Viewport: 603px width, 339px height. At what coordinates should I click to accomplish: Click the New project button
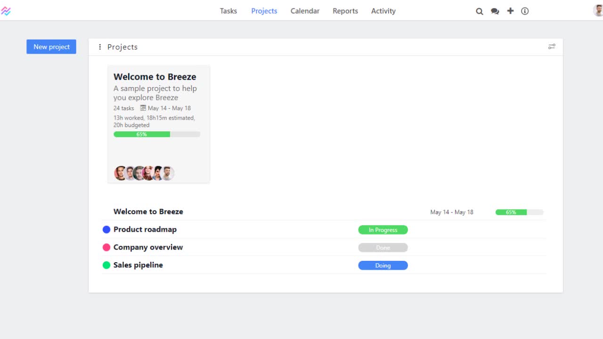(x=51, y=47)
